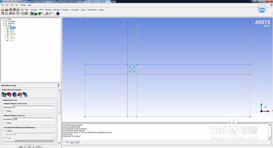Click the Refresh view icon
The image size is (273, 148).
(17, 13)
